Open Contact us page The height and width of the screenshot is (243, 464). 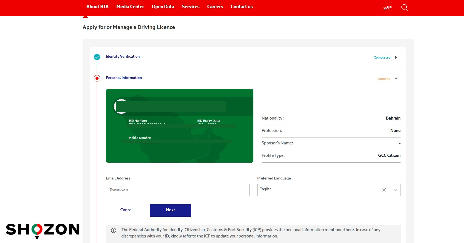242,7
